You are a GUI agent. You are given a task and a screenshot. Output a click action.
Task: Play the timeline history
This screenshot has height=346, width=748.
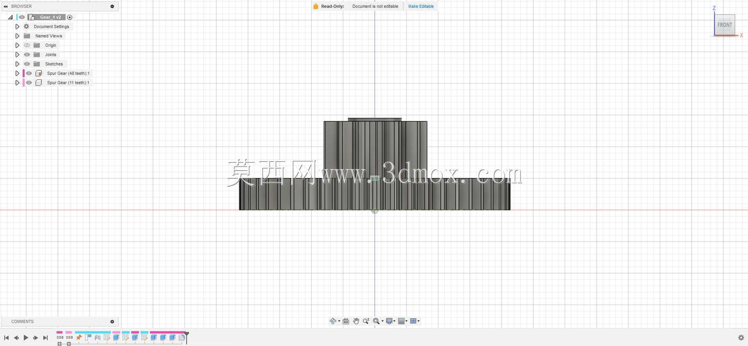pyautogui.click(x=26, y=338)
